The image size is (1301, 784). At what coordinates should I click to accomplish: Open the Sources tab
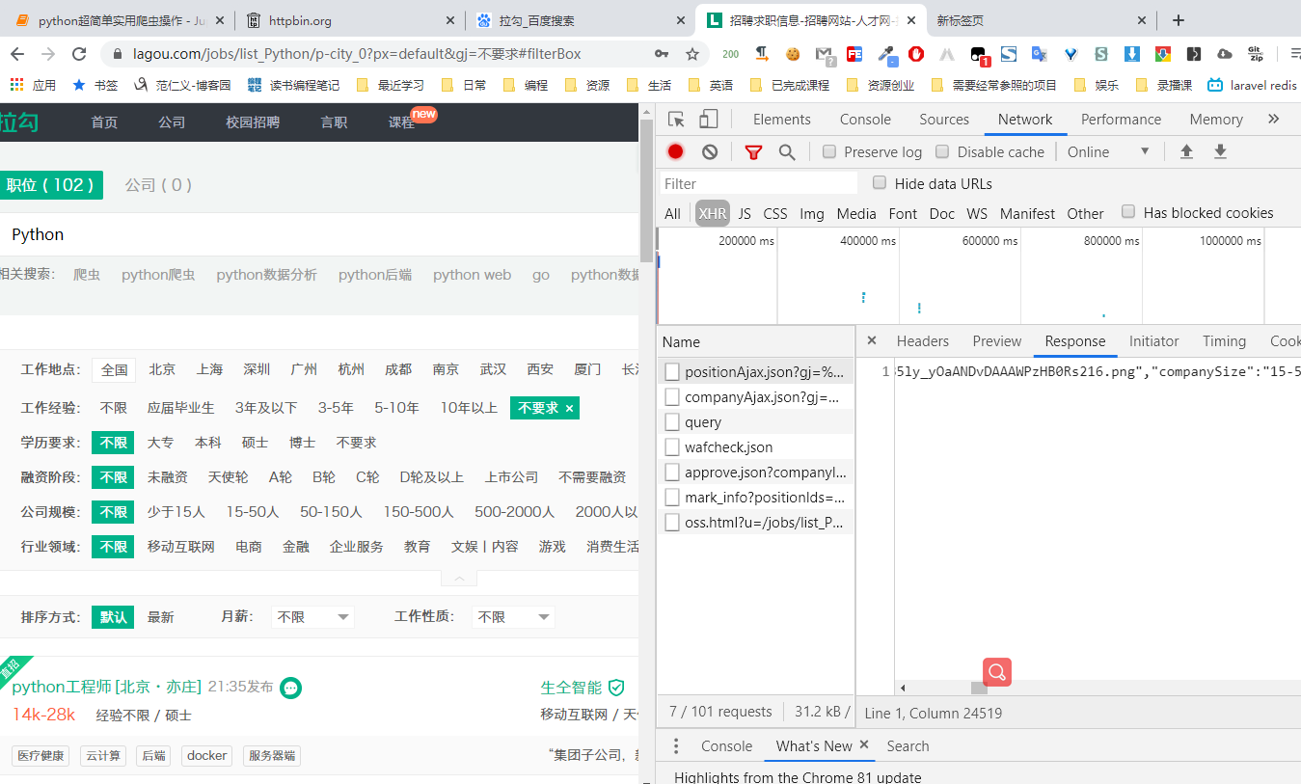(944, 120)
